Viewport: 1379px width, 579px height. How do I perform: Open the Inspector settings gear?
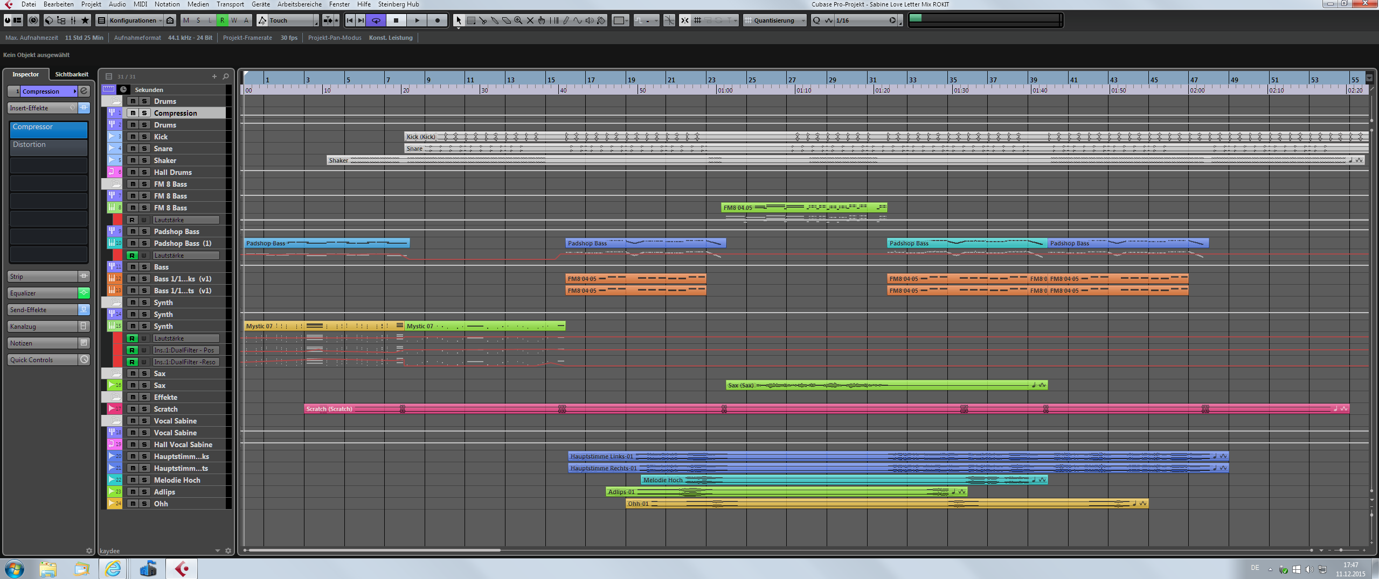[89, 550]
